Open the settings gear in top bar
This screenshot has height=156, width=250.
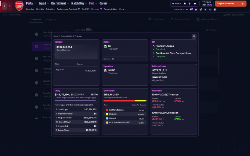point(195,4)
